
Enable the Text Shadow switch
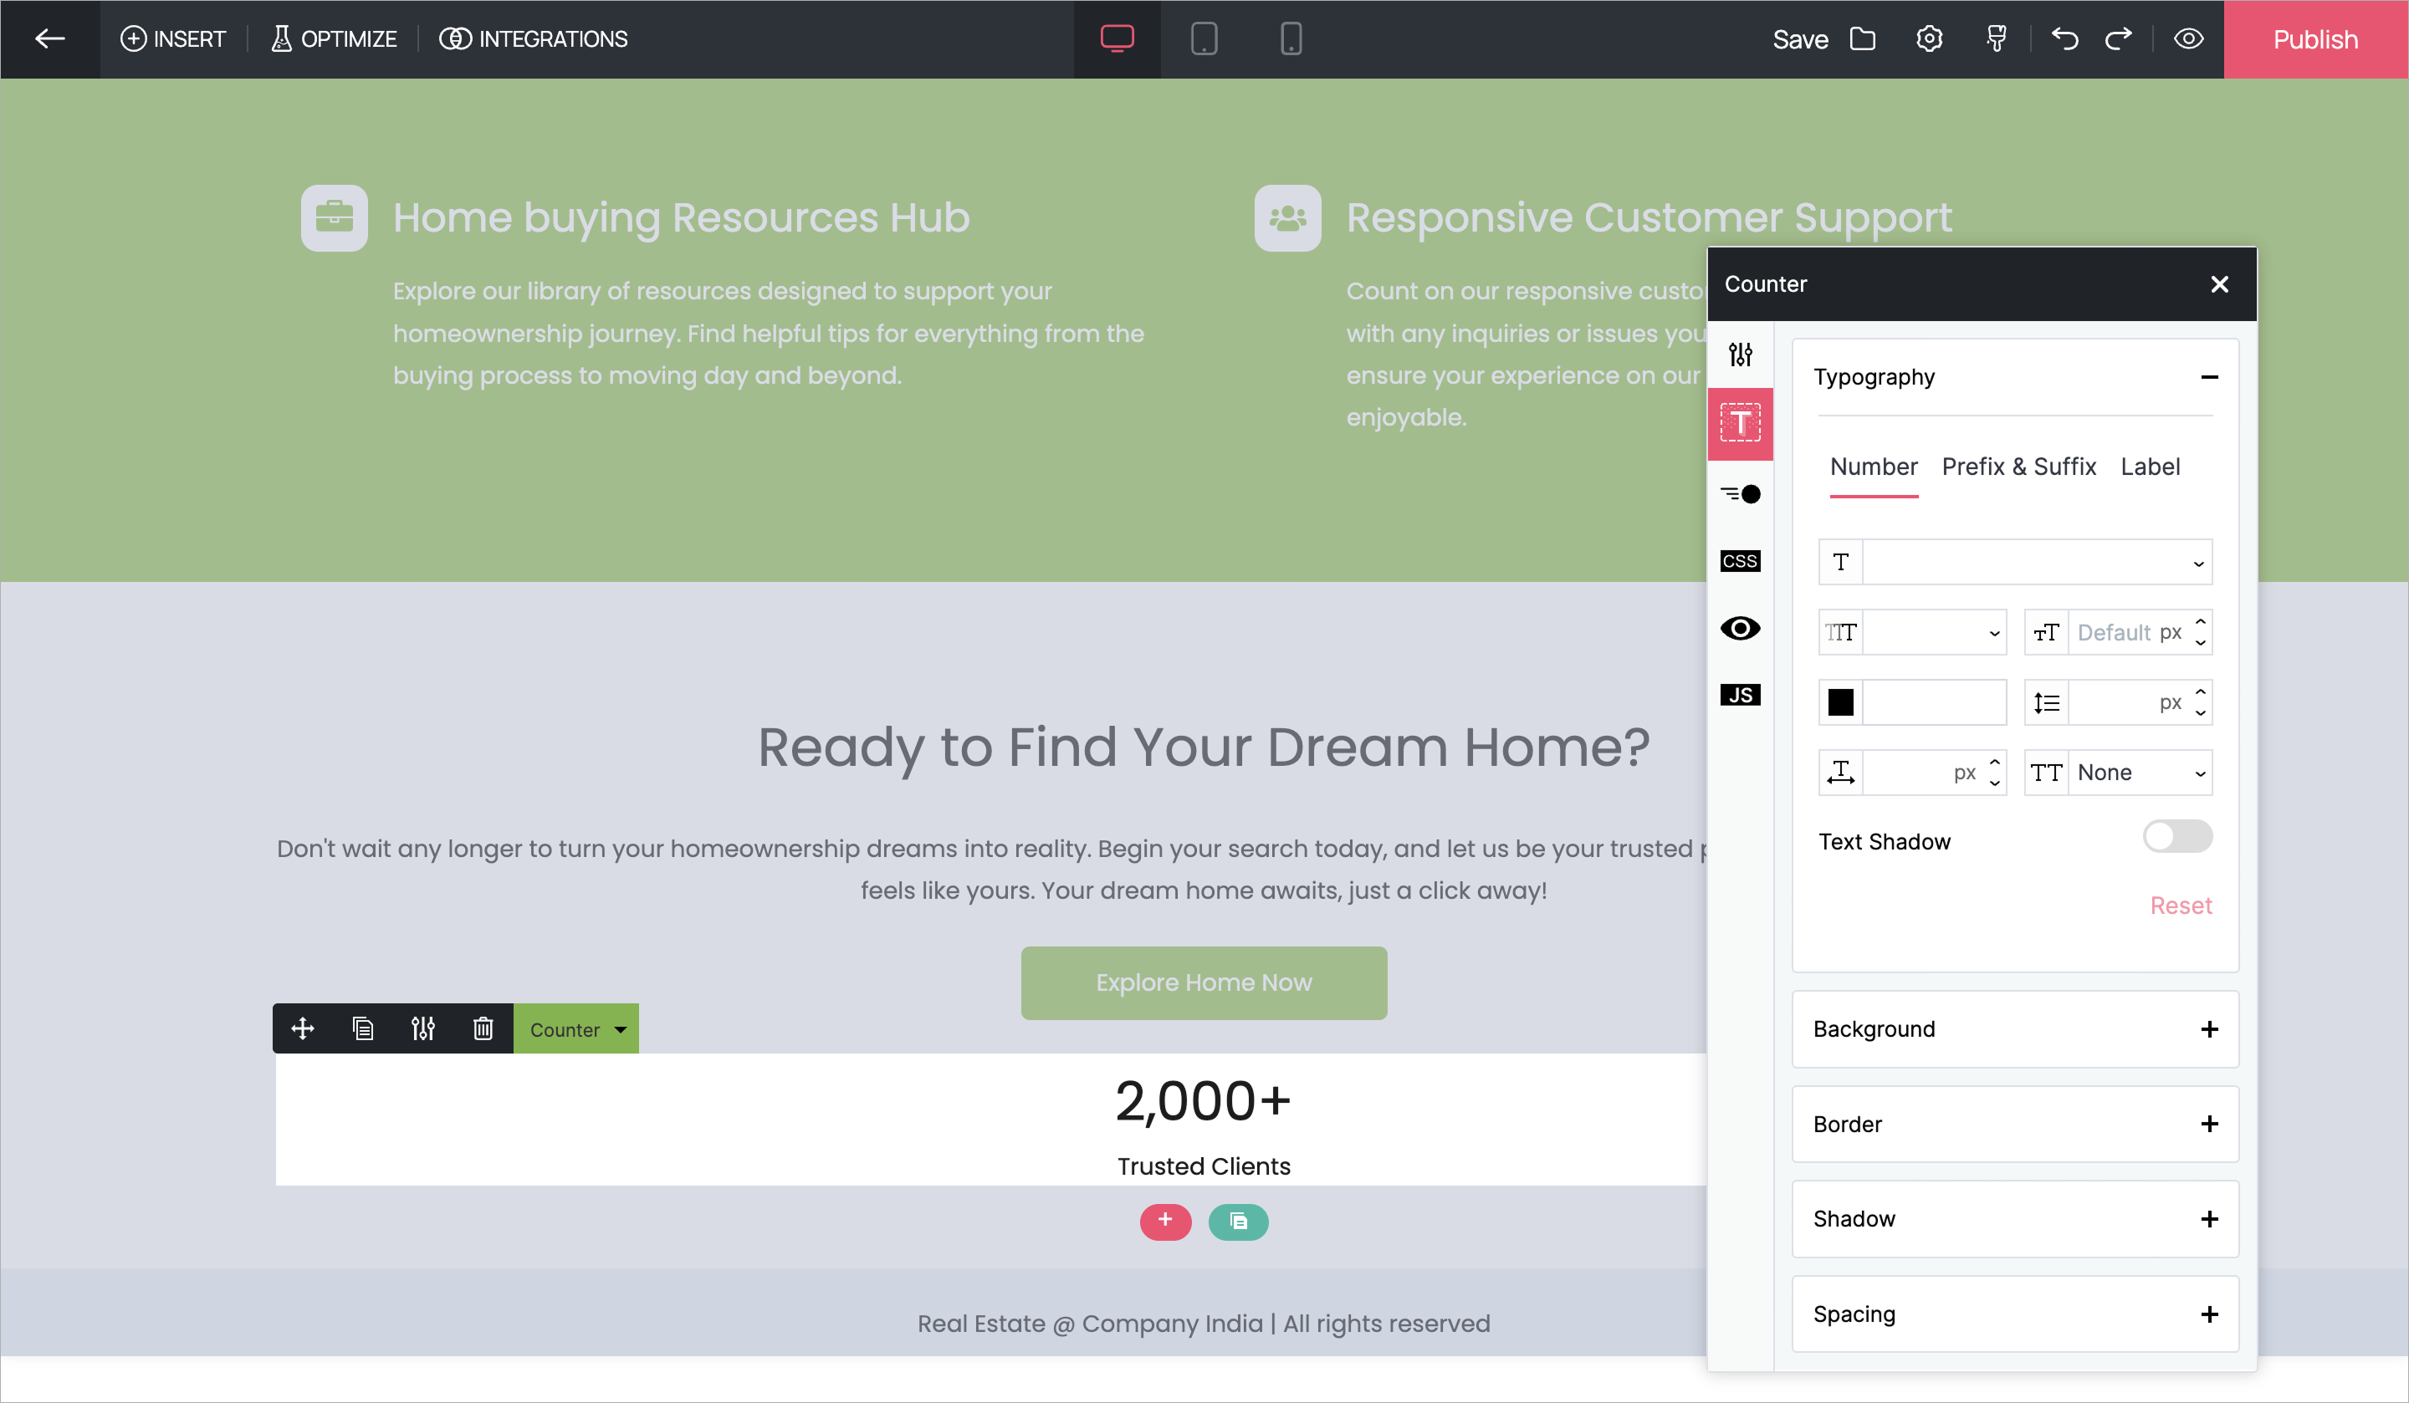[2176, 837]
